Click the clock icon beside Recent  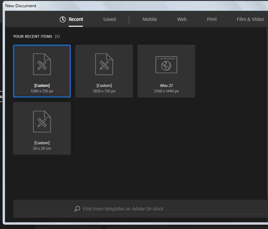coord(62,19)
